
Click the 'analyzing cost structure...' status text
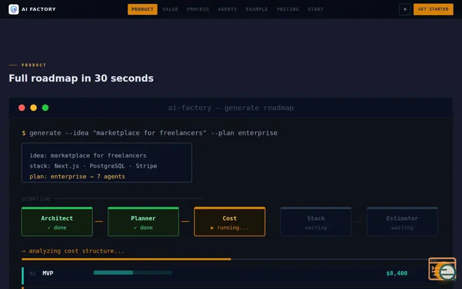point(73,251)
